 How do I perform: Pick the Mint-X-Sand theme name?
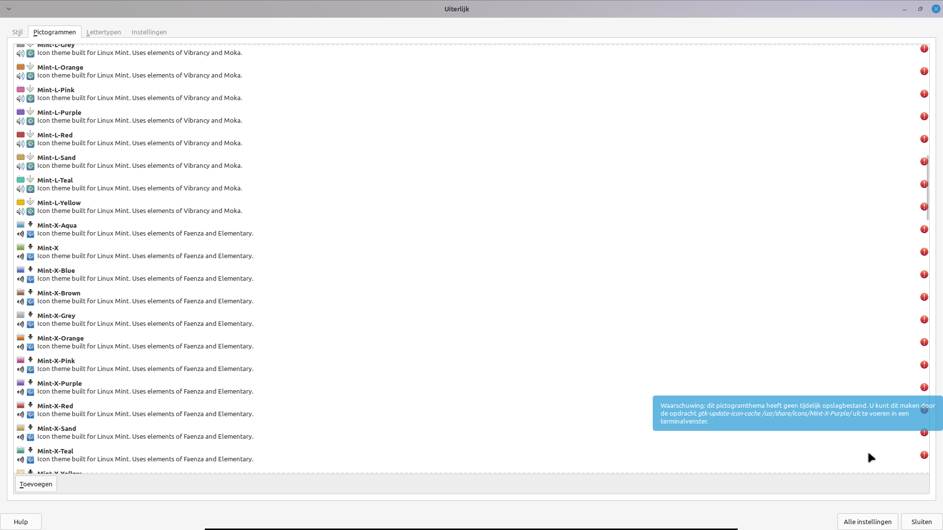click(56, 428)
